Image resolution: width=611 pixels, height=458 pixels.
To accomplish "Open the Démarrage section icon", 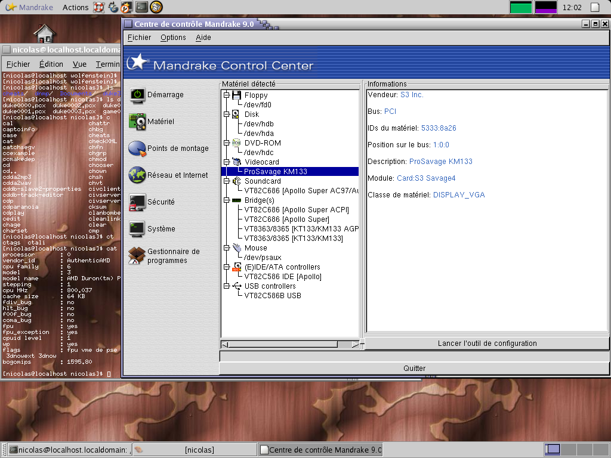I will pyautogui.click(x=138, y=95).
